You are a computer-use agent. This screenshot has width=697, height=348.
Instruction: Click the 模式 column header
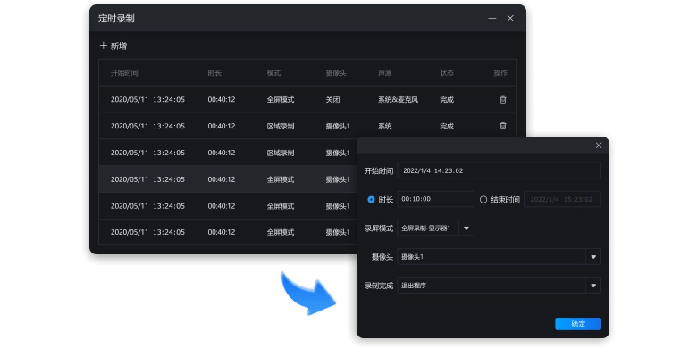(273, 73)
